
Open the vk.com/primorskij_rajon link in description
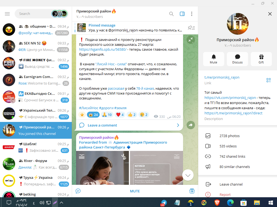tap(230, 98)
